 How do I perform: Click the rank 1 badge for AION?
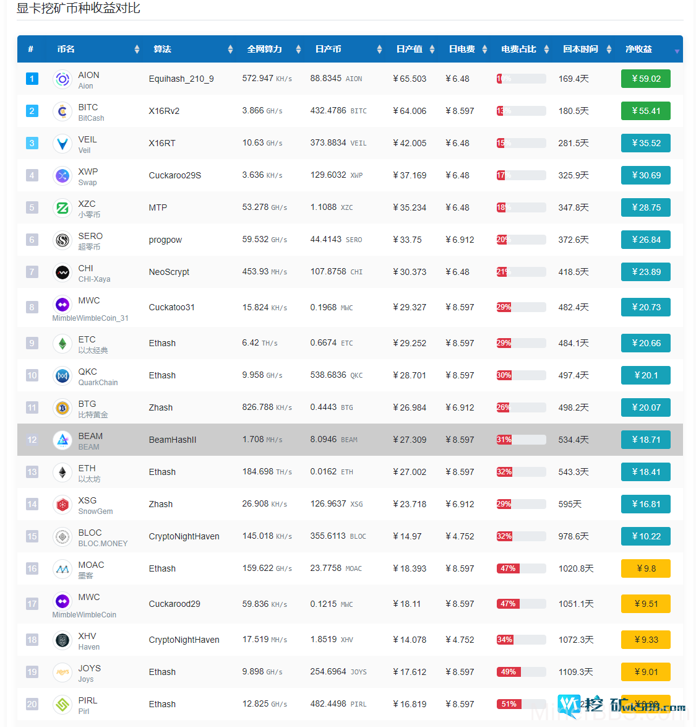(32, 79)
